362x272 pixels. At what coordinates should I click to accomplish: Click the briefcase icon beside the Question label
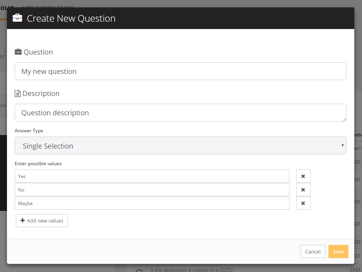18,52
